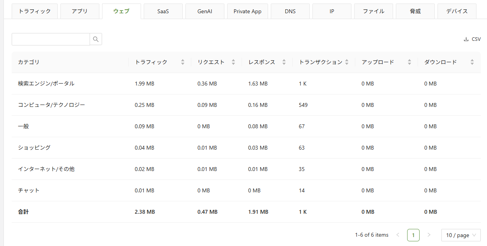This screenshot has height=246, width=487.
Task: Go to the next page arrow
Action: [x=429, y=235]
